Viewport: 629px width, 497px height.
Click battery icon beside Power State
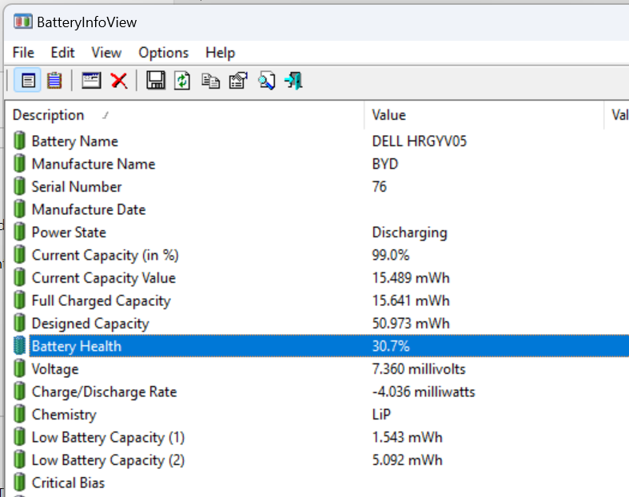click(19, 232)
